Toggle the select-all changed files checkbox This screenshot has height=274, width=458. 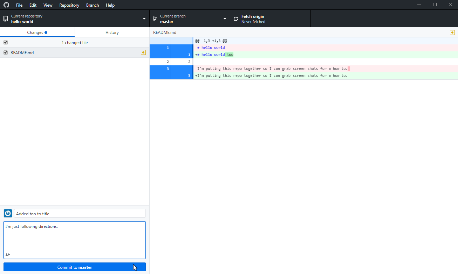pyautogui.click(x=5, y=42)
